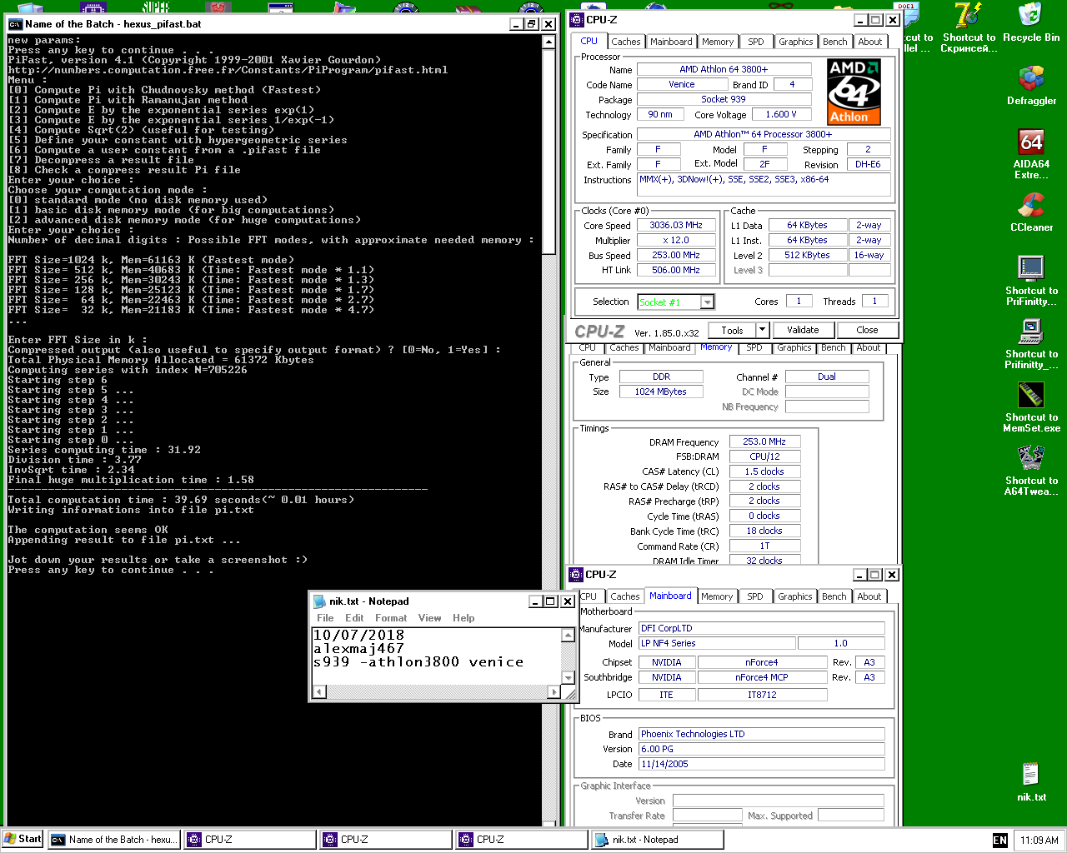Click the '1024 MBytes' memory size field

661,392
